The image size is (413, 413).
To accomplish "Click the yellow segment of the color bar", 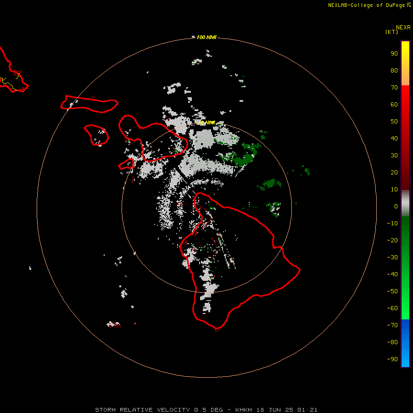I will pos(405,53).
